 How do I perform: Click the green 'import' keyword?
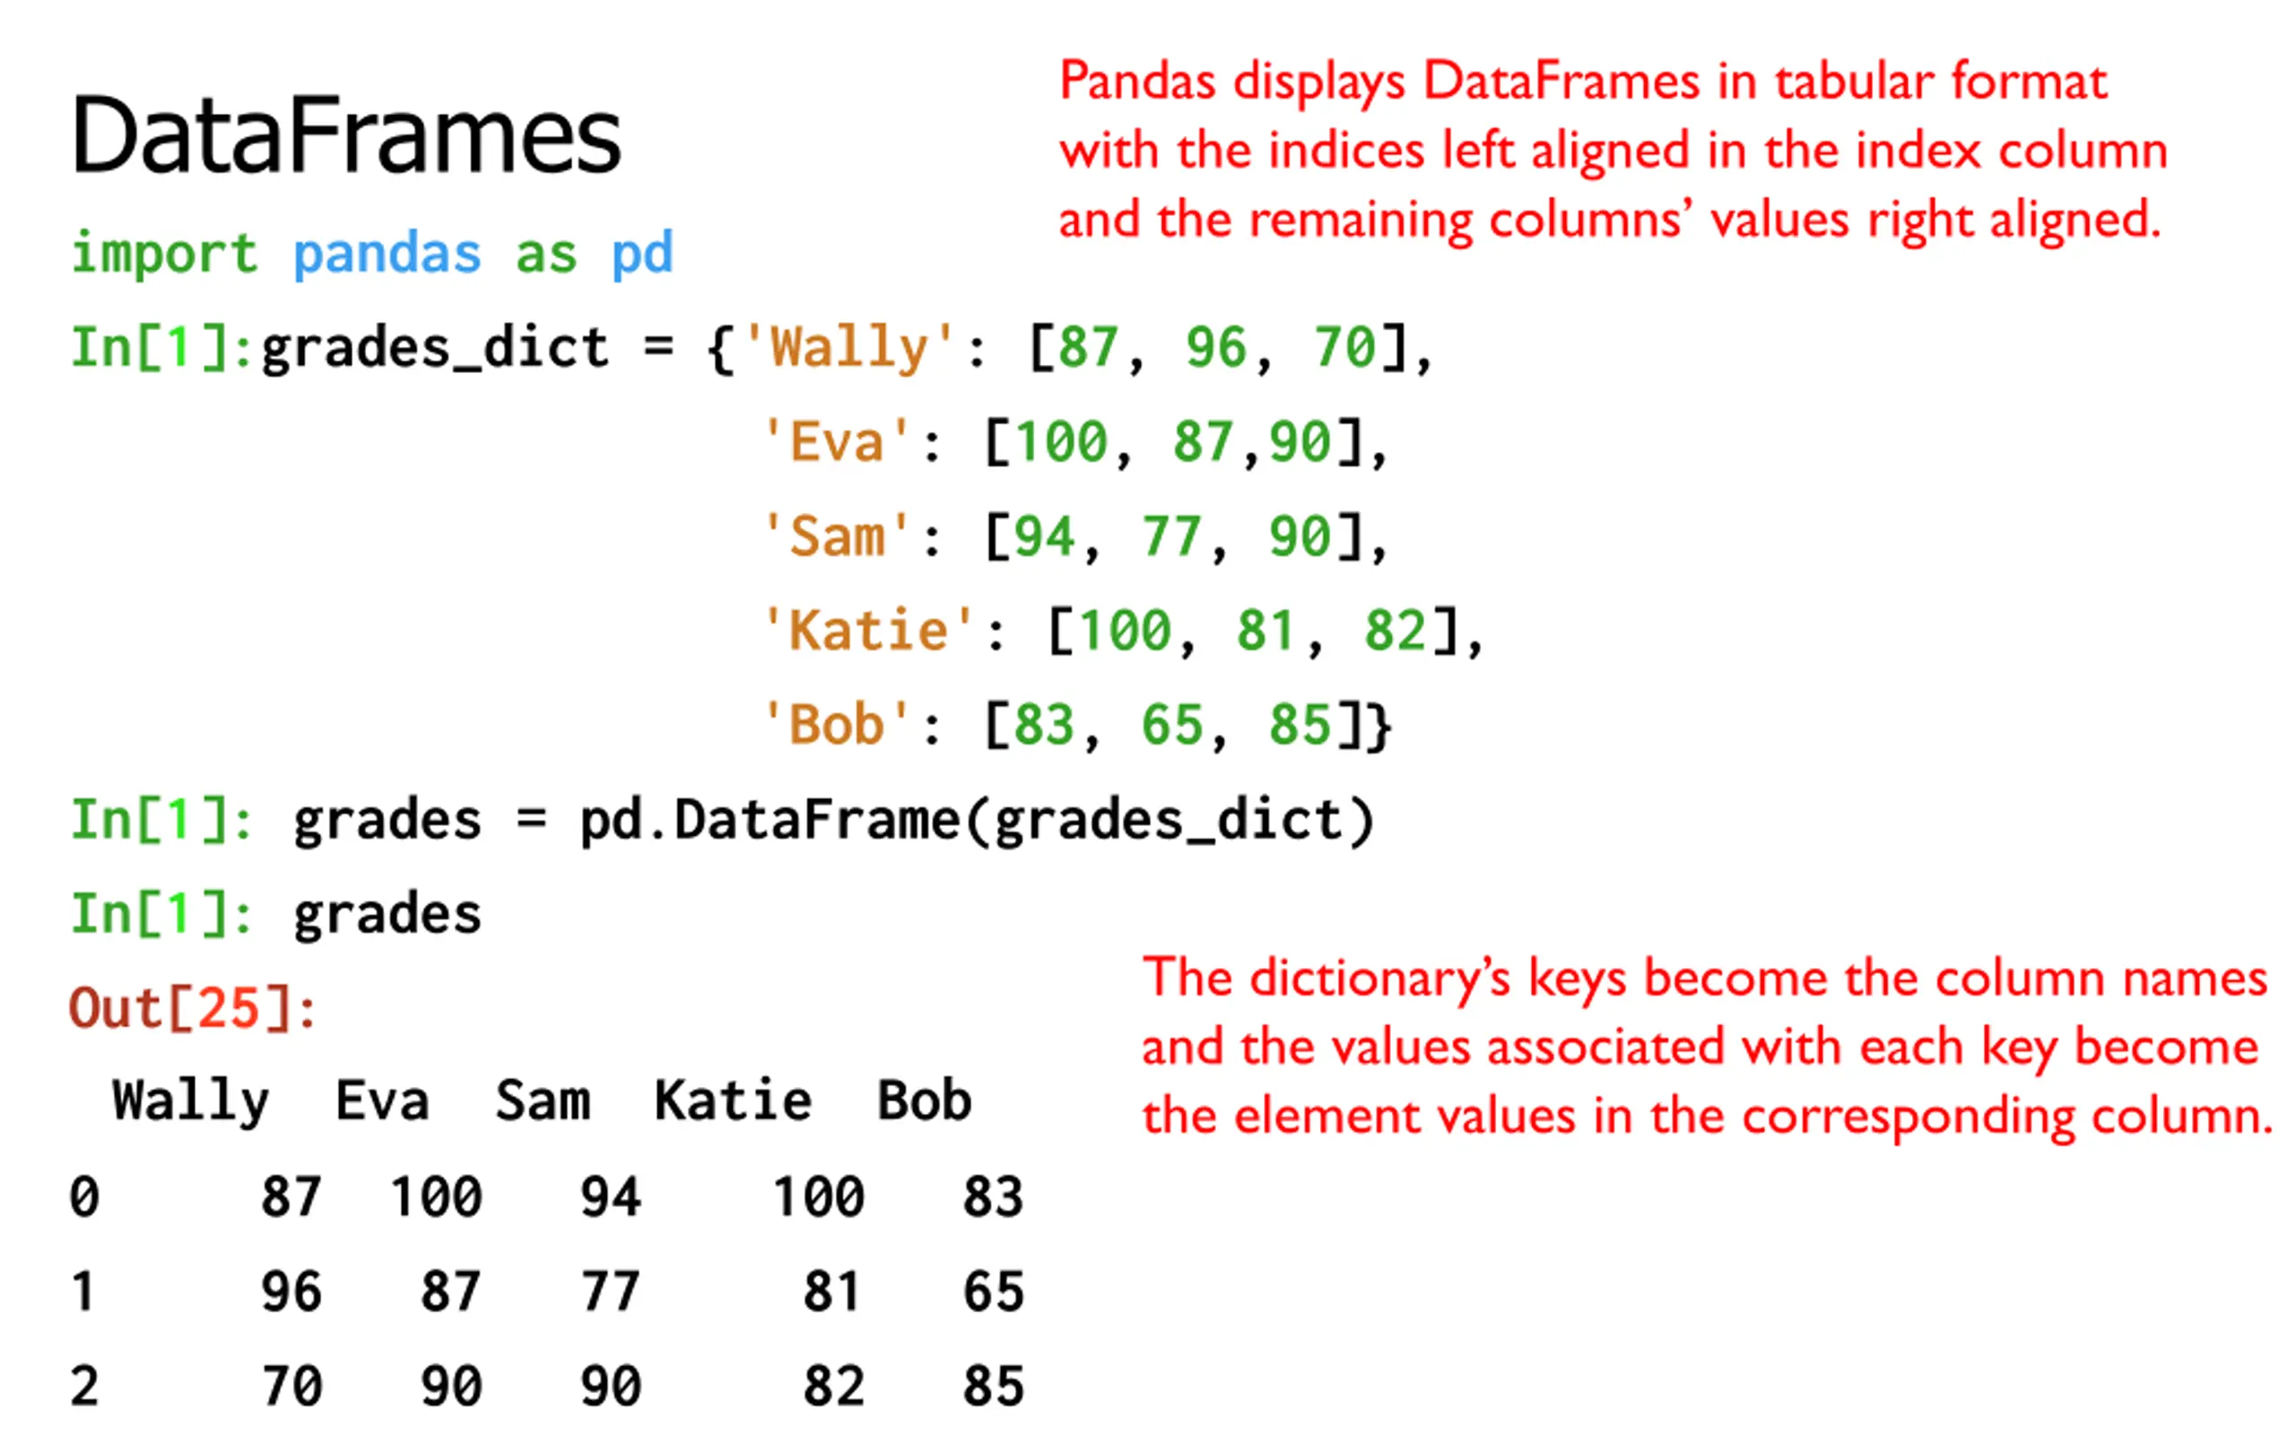(164, 254)
